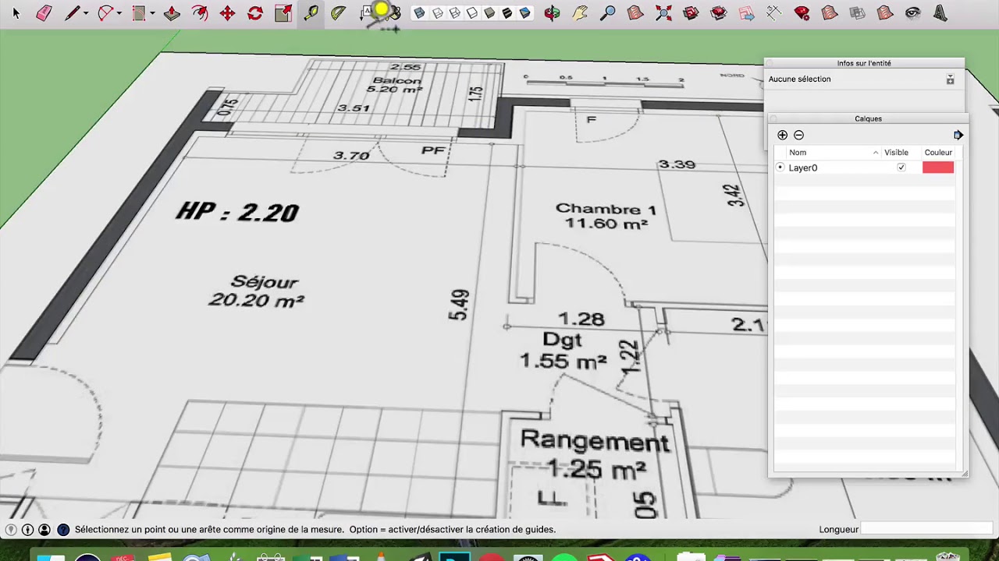999x561 pixels.
Task: Open the Entity Info panel options menu
Action: coord(950,79)
